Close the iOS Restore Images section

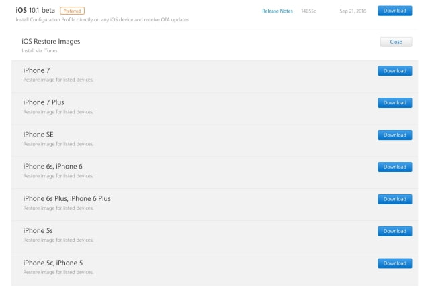click(396, 42)
